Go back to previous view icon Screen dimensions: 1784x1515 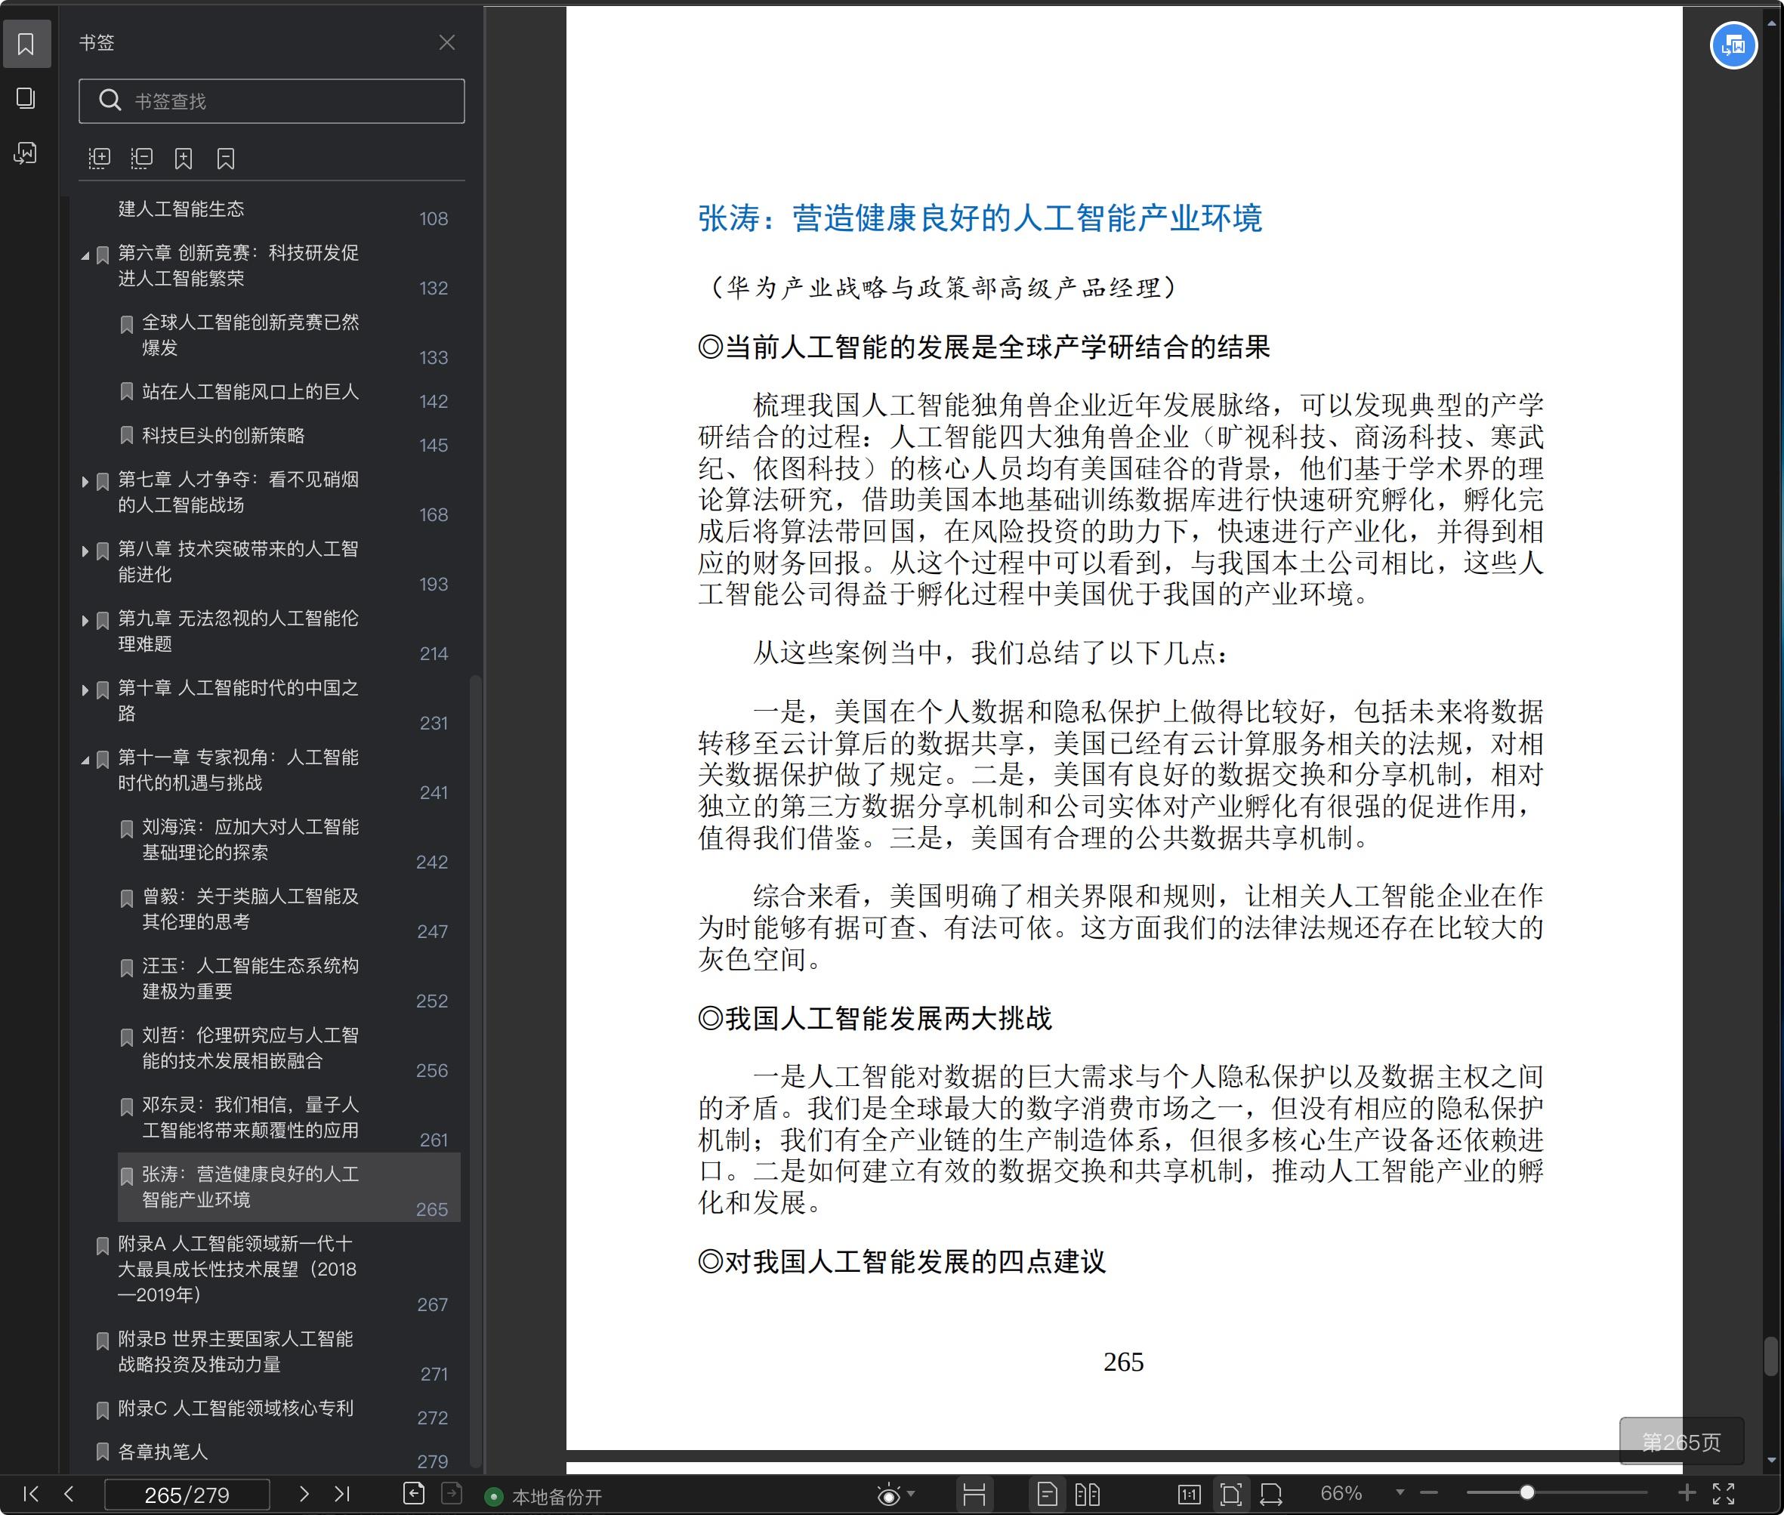click(414, 1494)
